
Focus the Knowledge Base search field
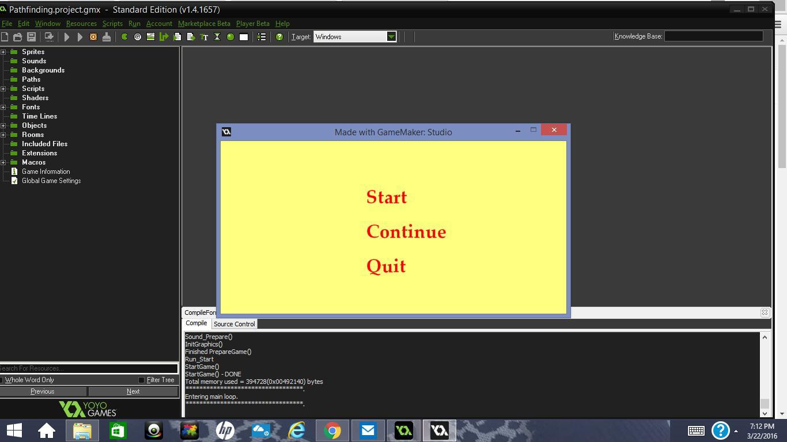[714, 36]
